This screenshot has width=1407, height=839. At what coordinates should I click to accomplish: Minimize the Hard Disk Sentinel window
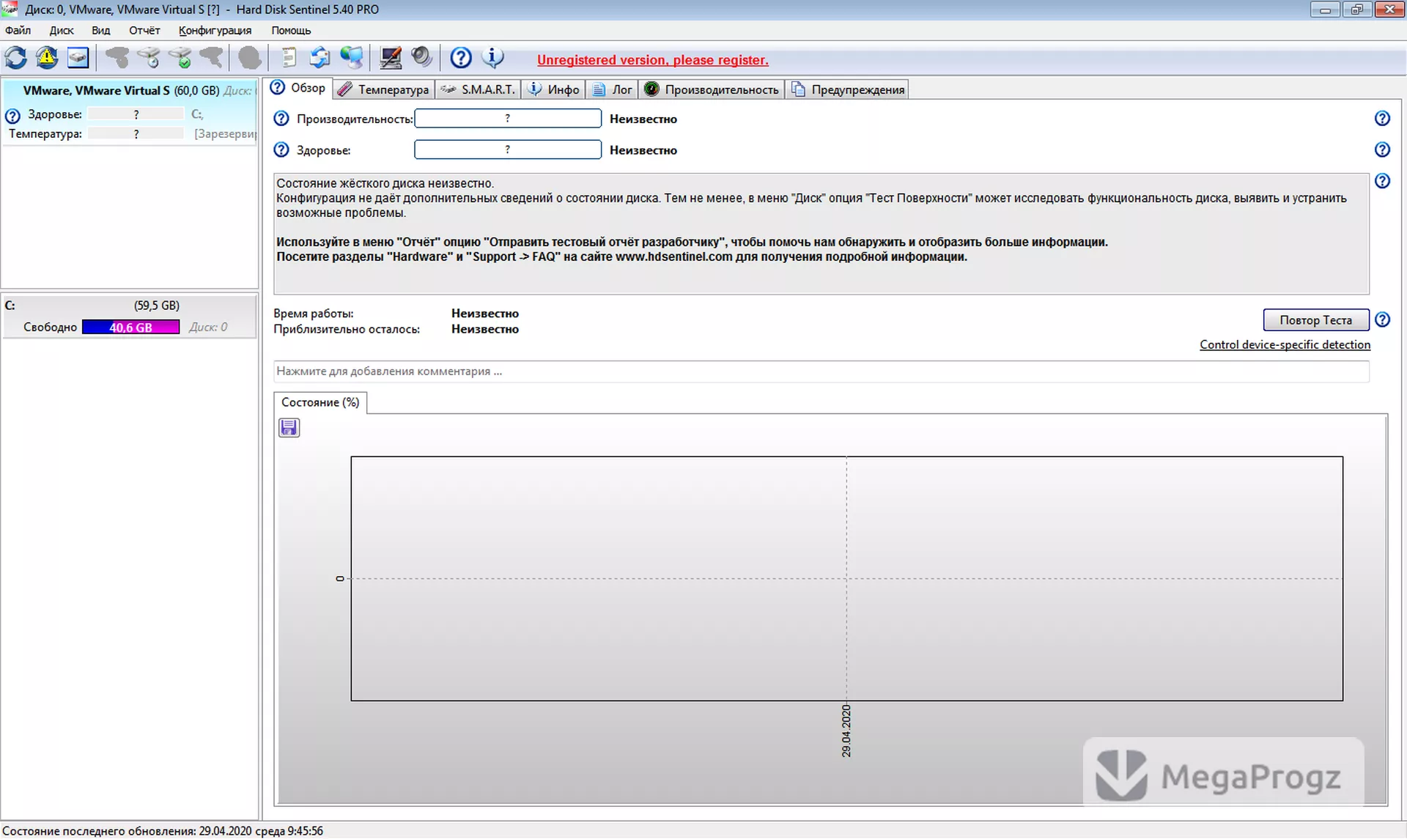coord(1325,10)
